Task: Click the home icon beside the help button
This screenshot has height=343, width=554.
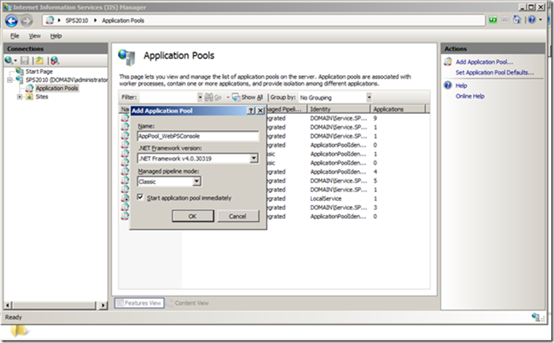Action: [517, 20]
